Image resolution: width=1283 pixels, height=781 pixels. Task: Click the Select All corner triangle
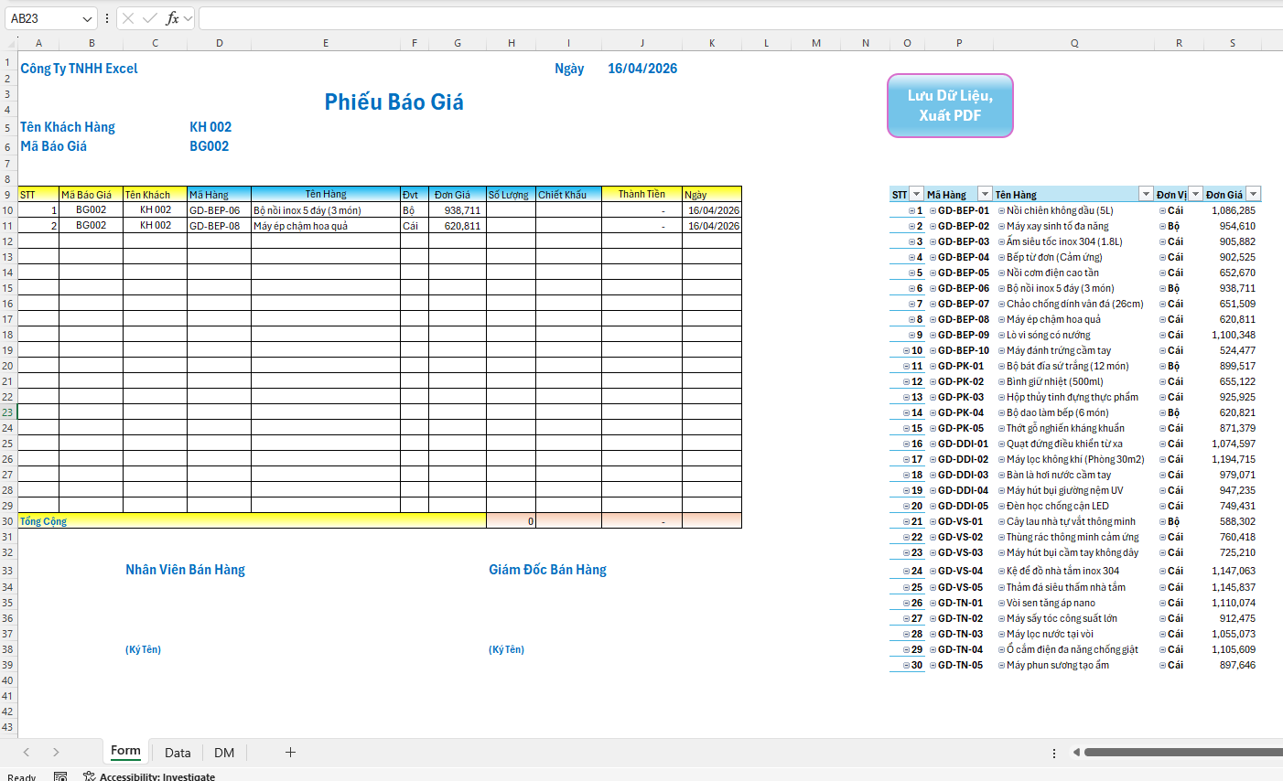pos(10,43)
